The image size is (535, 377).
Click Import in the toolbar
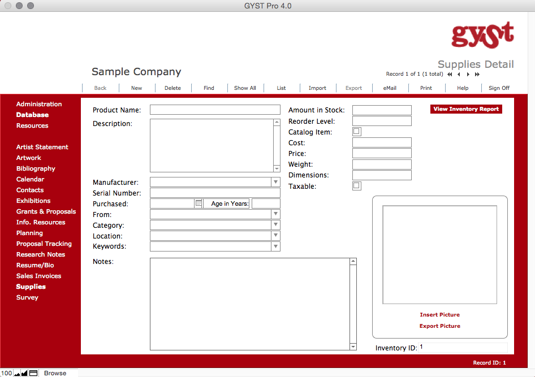point(317,88)
